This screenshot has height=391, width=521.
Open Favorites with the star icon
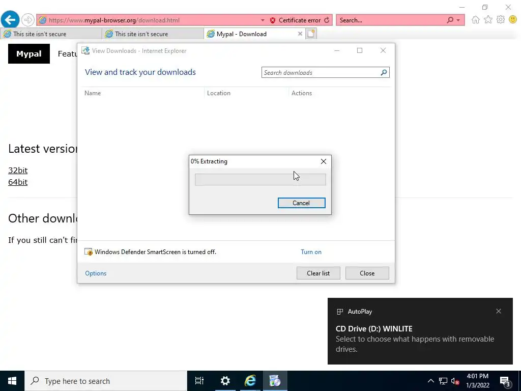[488, 20]
